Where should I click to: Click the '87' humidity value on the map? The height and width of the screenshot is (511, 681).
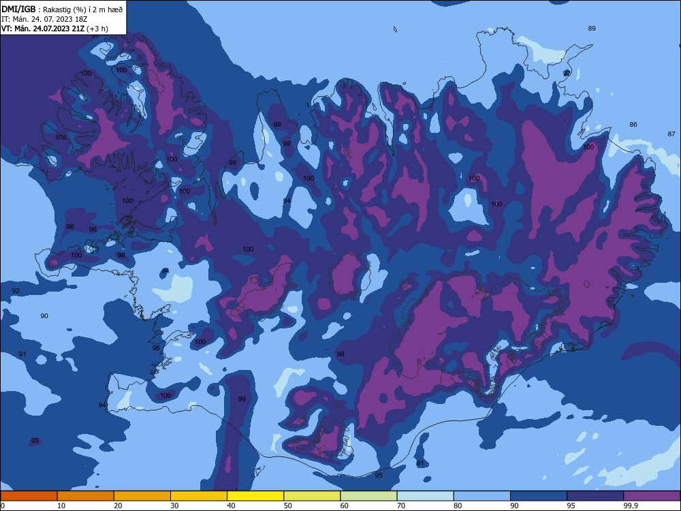click(x=671, y=134)
